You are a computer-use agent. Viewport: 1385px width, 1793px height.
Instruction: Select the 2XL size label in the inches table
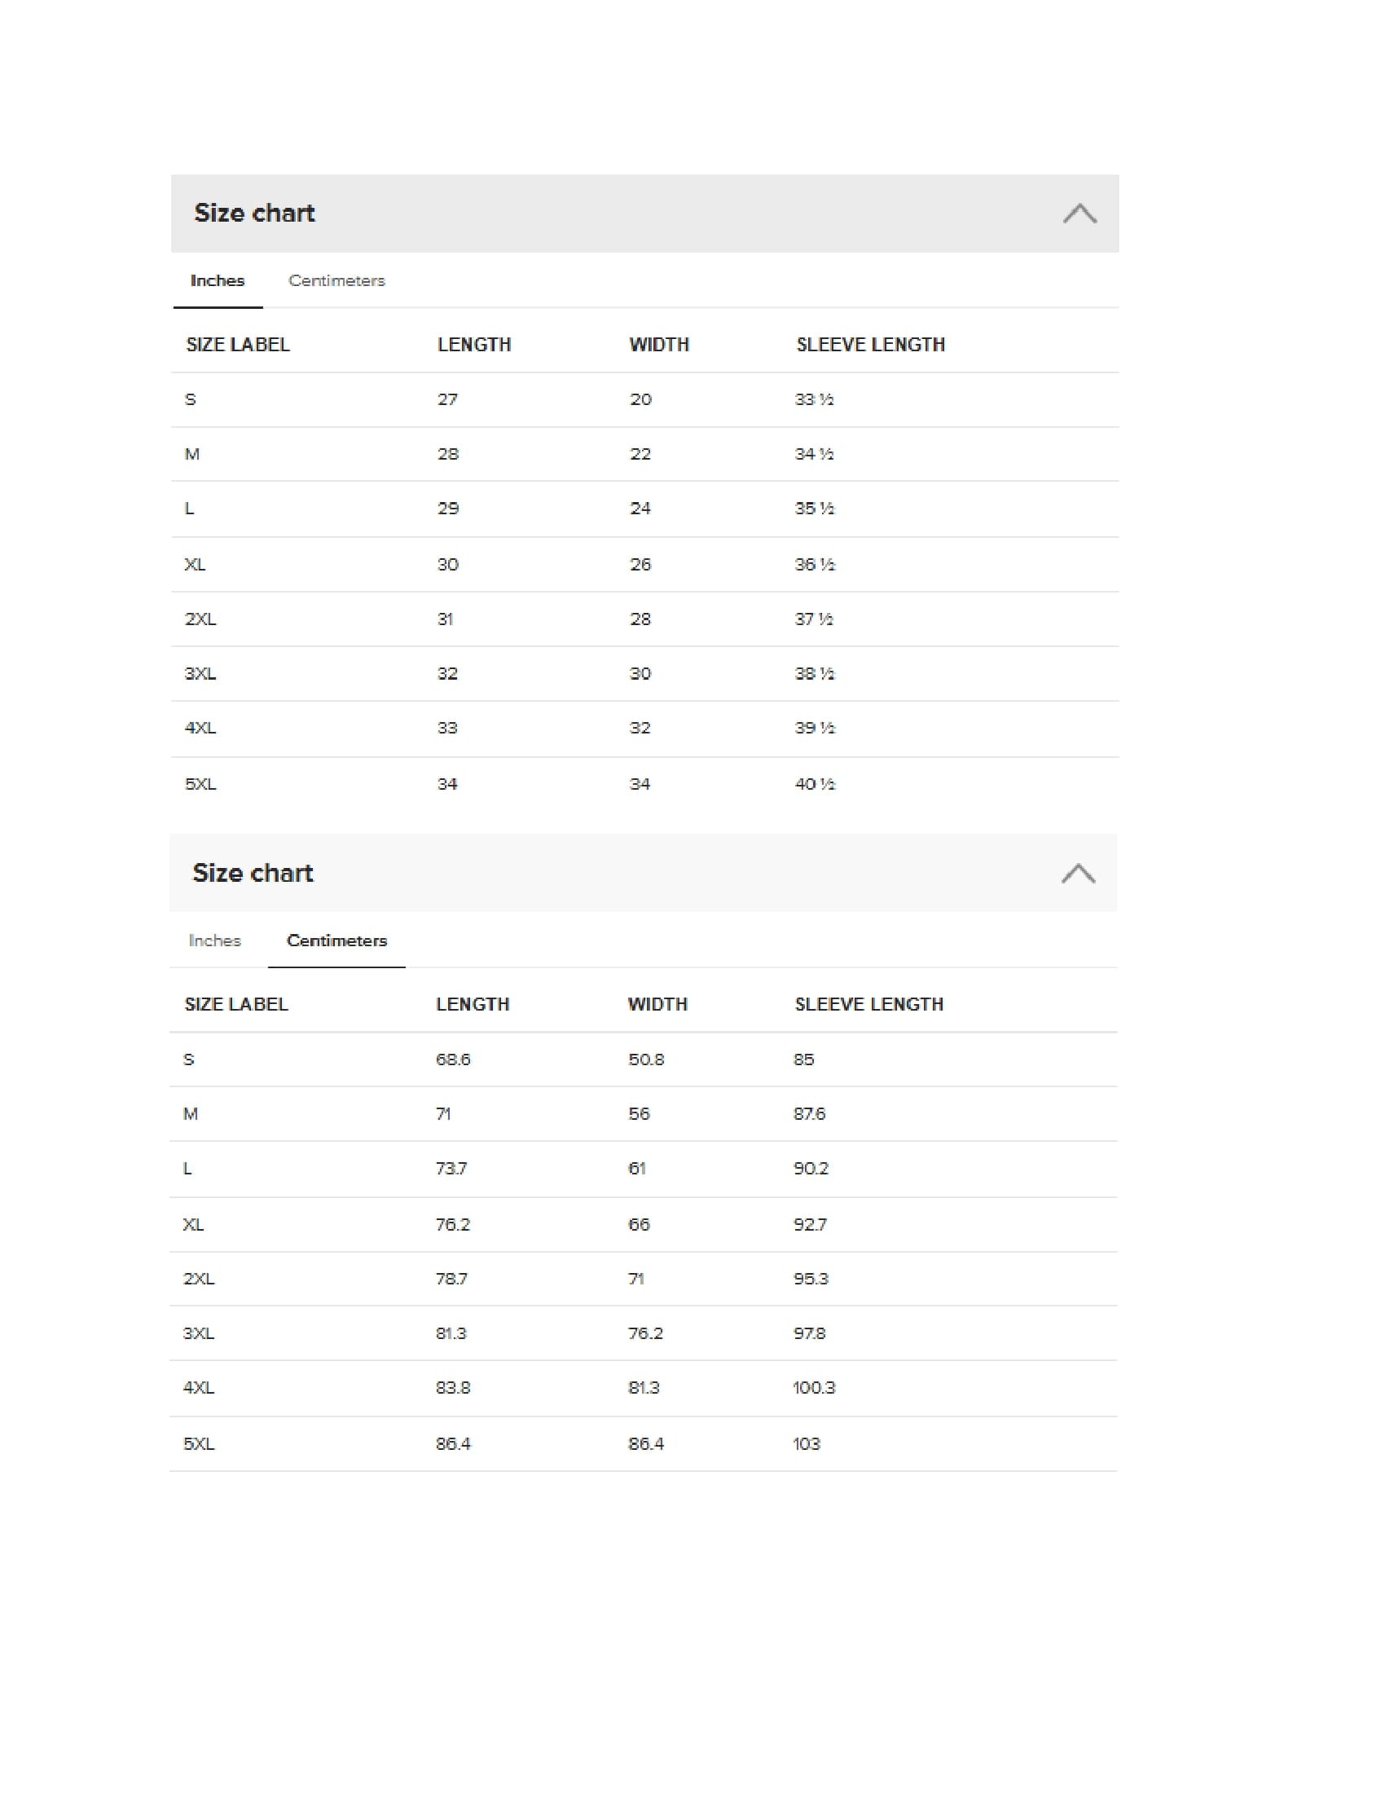(200, 619)
